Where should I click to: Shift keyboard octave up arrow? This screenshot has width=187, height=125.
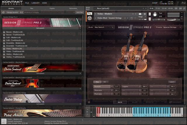coord(88,109)
